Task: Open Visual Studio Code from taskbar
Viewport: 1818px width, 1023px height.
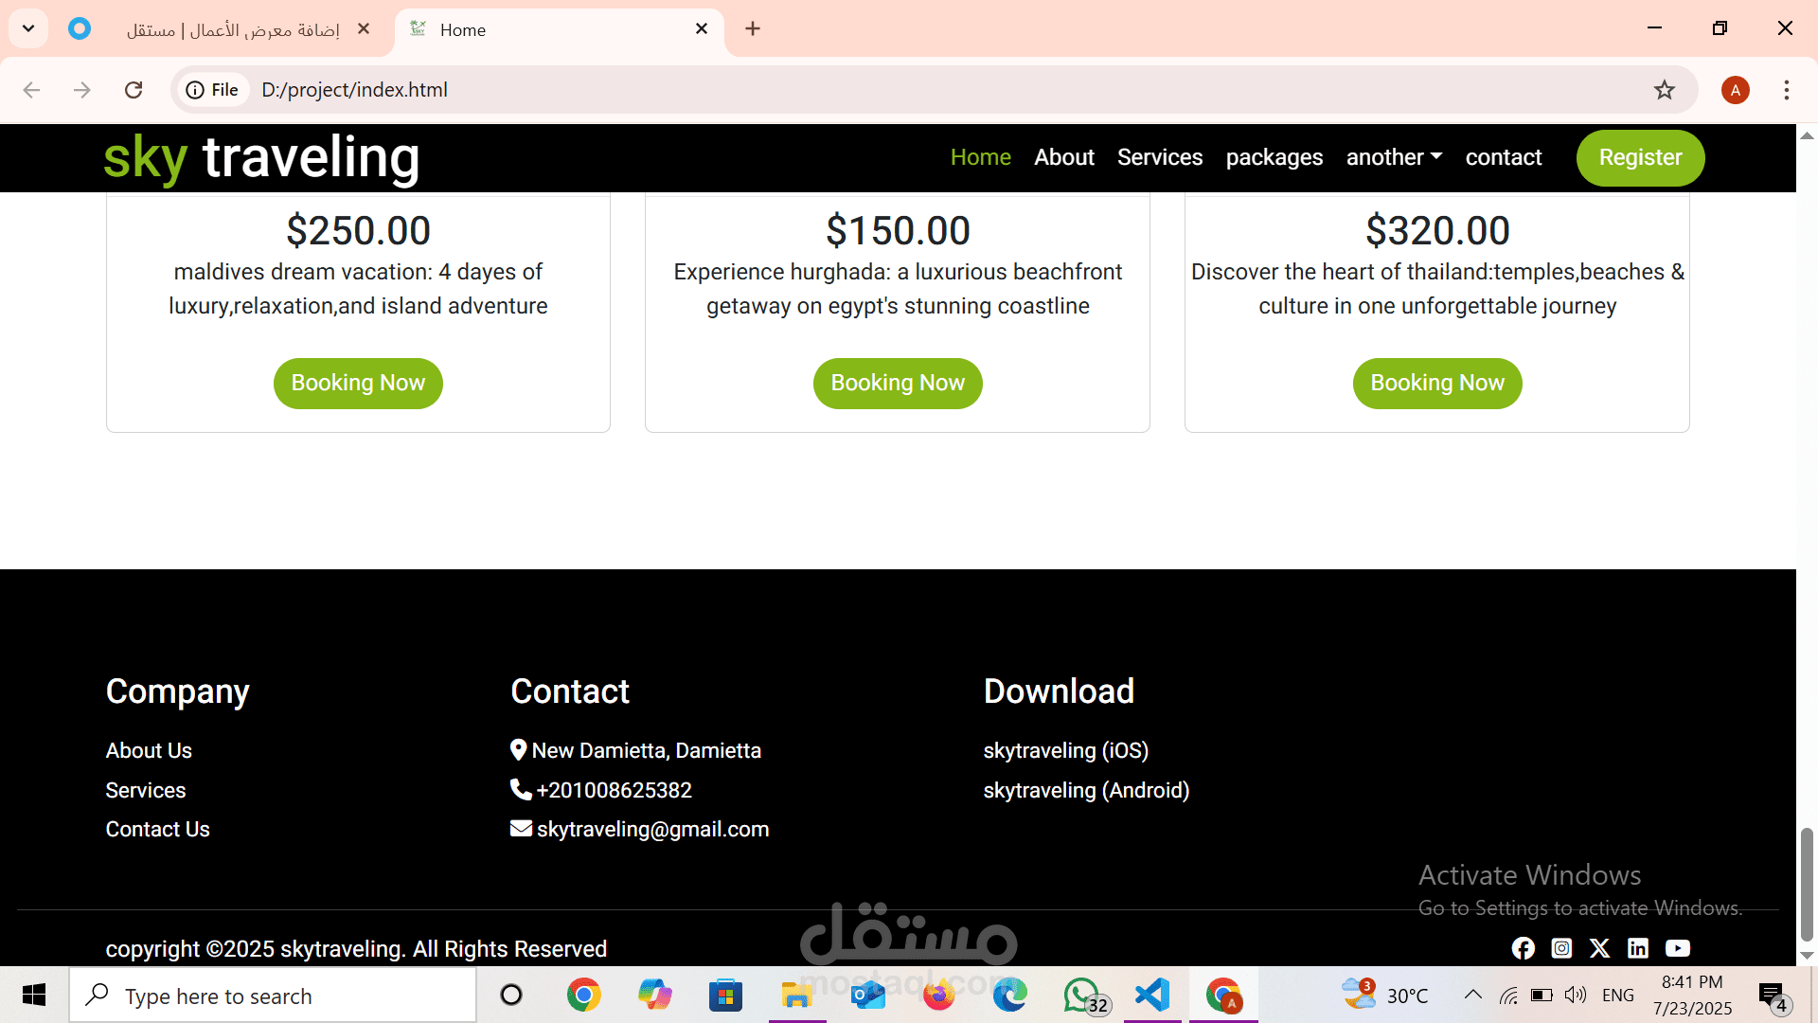Action: pos(1151,996)
